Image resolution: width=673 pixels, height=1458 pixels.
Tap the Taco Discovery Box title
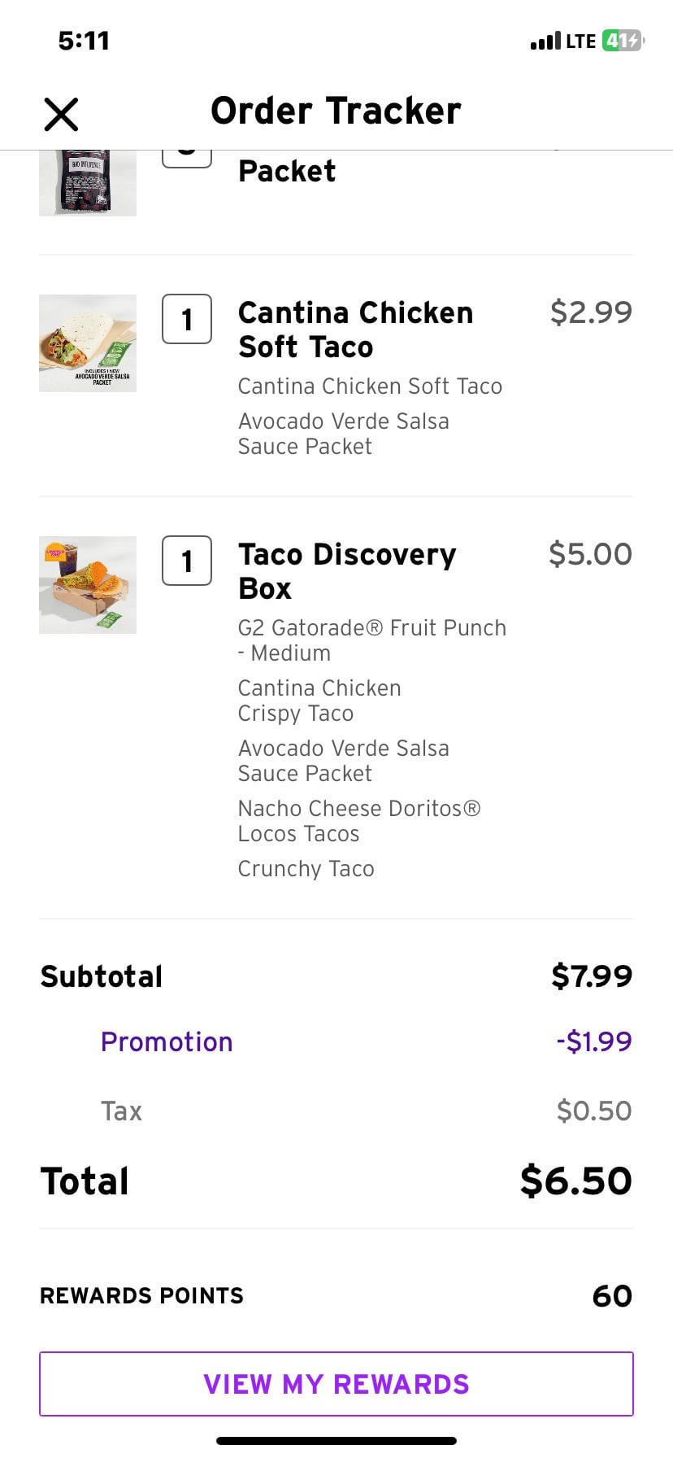point(347,571)
